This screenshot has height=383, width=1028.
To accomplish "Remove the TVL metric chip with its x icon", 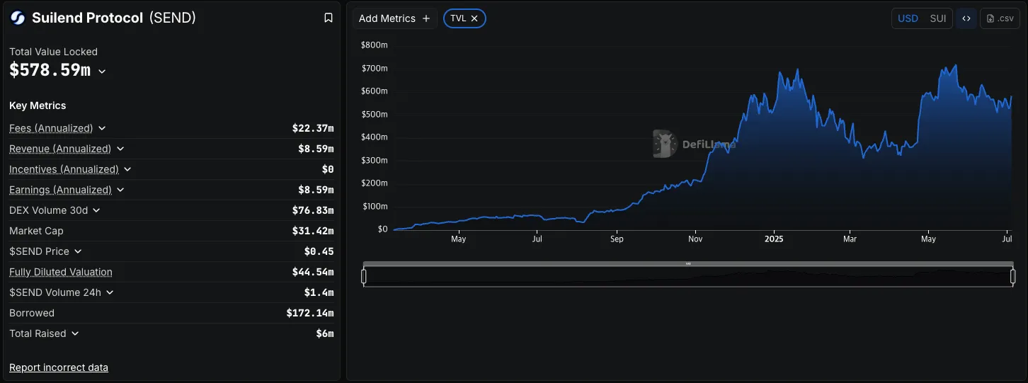I will [474, 18].
